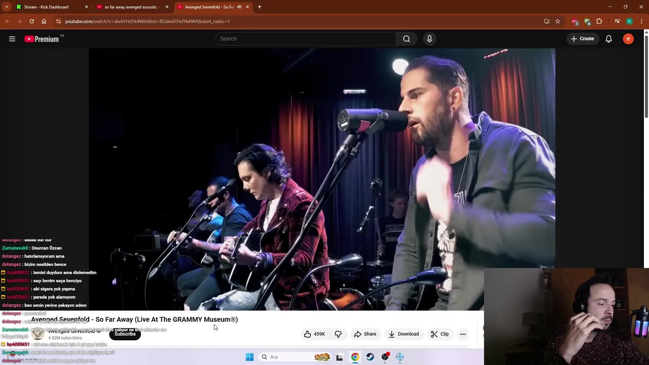
Task: View site information icon in address bar
Action: pos(58,21)
